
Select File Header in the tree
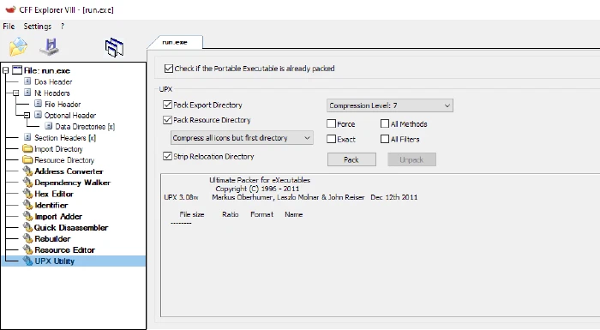(x=63, y=104)
